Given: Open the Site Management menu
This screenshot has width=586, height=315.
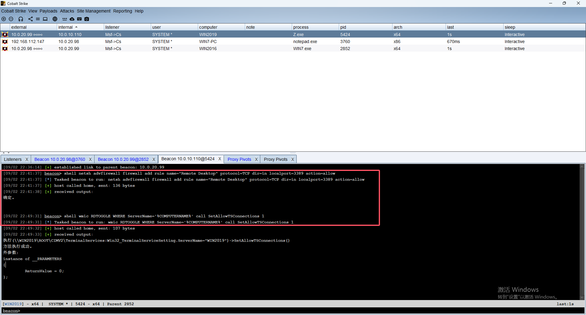Looking at the screenshot, I should tap(94, 11).
